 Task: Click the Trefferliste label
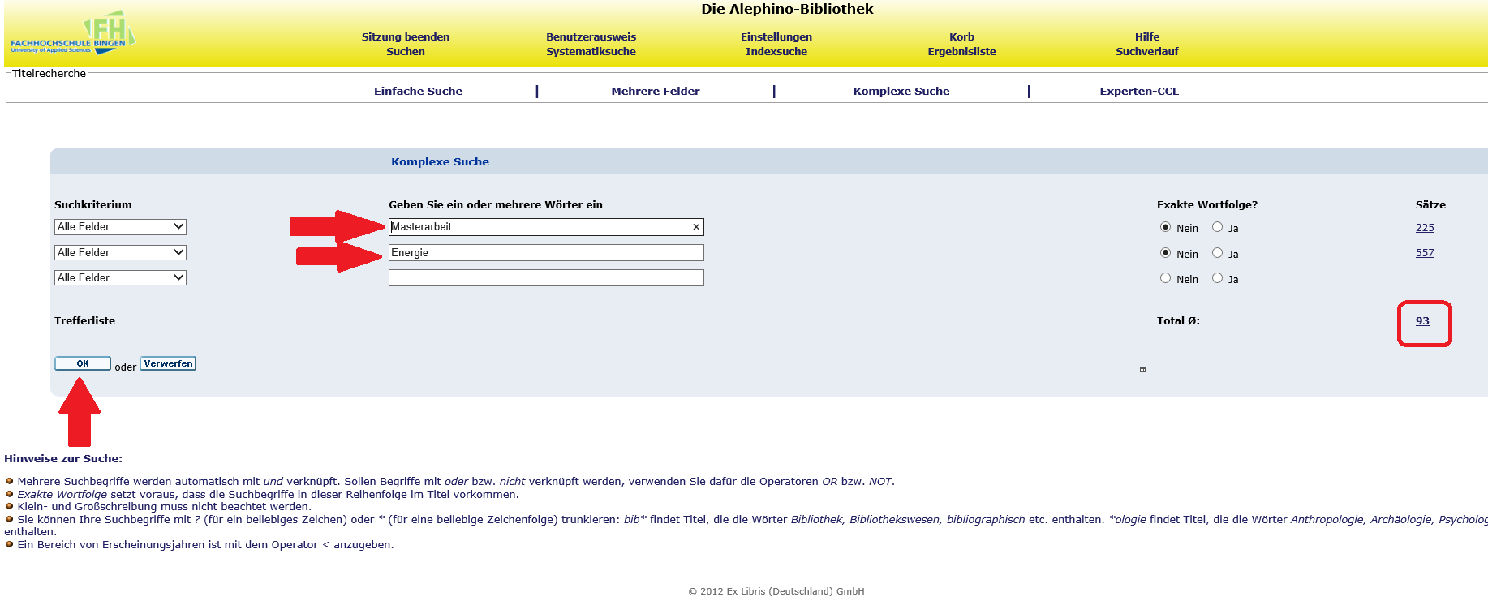coord(84,321)
